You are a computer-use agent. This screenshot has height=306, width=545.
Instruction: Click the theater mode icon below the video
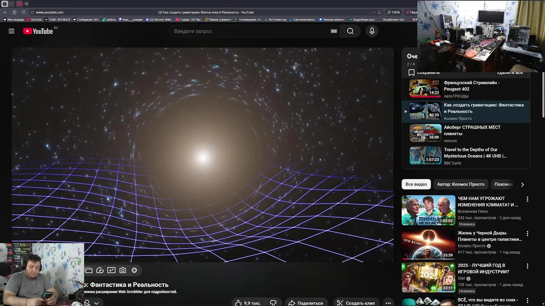click(x=89, y=270)
